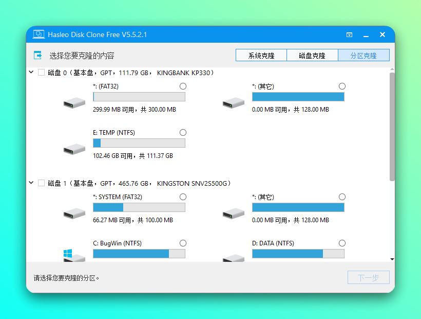Click usage bar of D: DATA partition
This screenshot has height=319, width=421.
tap(298, 254)
